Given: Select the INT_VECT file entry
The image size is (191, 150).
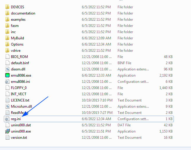Looking at the screenshot, I should tap(19, 94).
